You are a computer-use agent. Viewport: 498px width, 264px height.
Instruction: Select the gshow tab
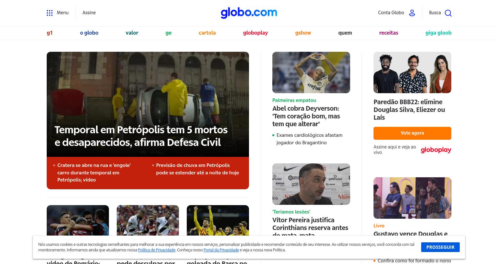pos(303,33)
